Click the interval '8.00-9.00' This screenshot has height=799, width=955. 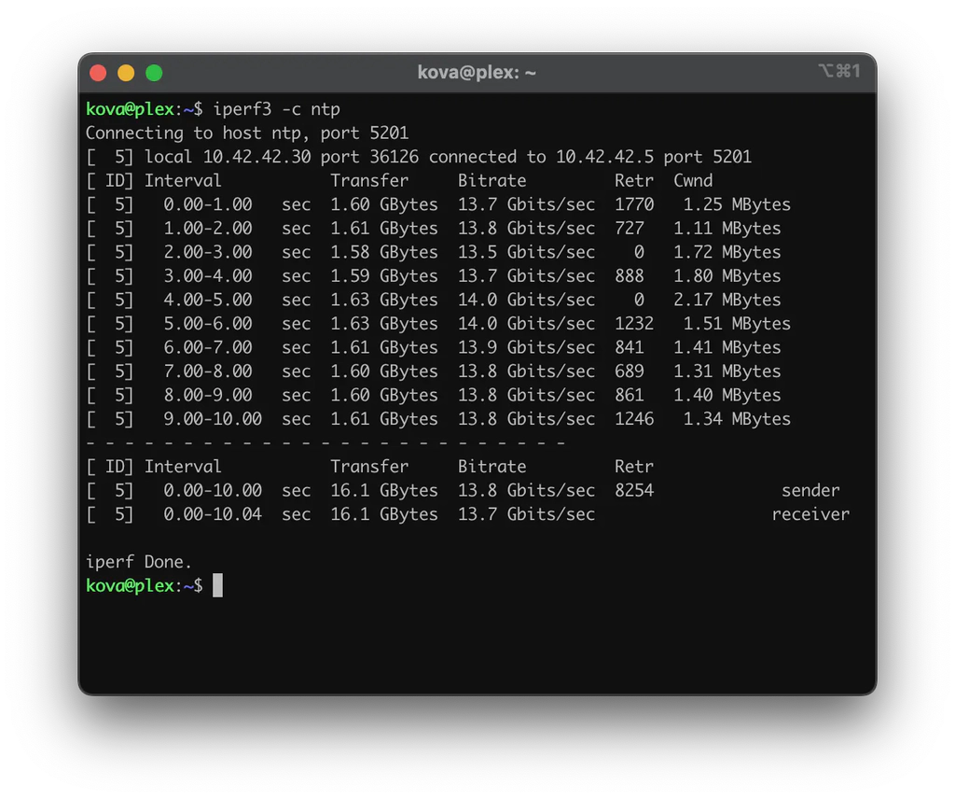tap(208, 395)
